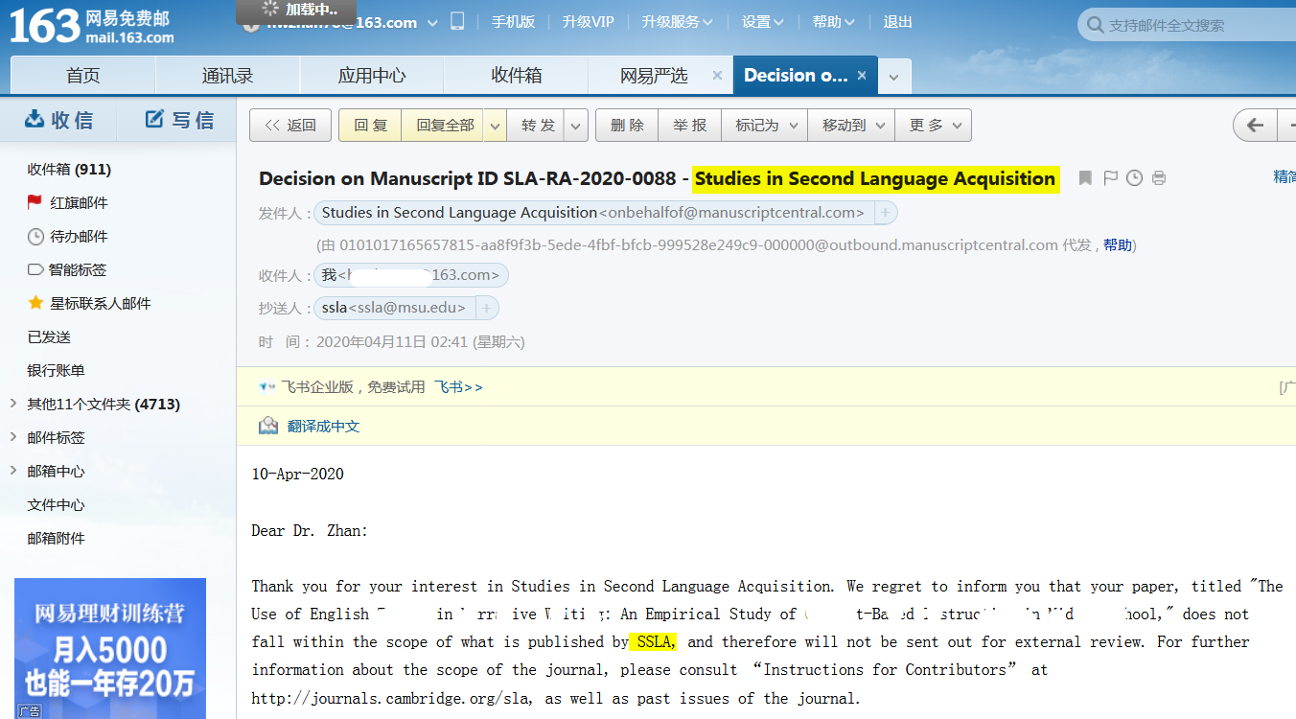Click star icon beside 星标联系人邮件
The width and height of the screenshot is (1296, 719).
[35, 303]
